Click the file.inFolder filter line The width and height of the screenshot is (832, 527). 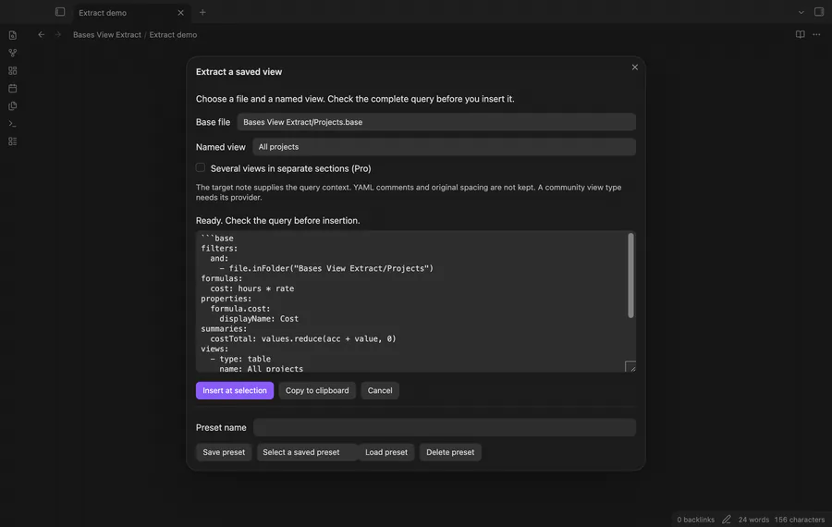click(326, 268)
